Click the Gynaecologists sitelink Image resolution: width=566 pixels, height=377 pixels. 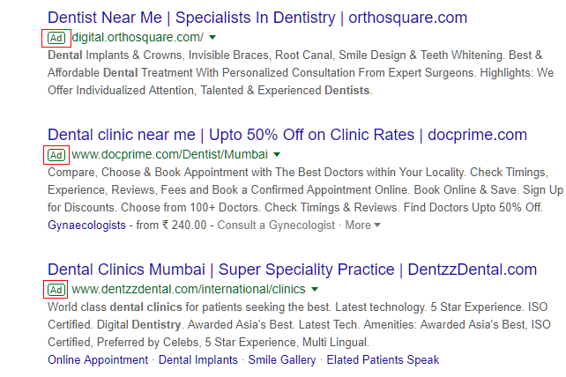click(x=87, y=225)
